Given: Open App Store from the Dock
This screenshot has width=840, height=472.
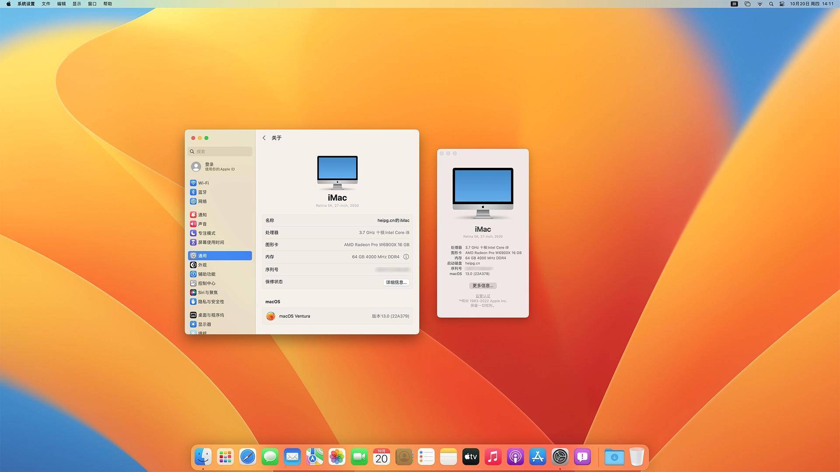Looking at the screenshot, I should pyautogui.click(x=538, y=457).
